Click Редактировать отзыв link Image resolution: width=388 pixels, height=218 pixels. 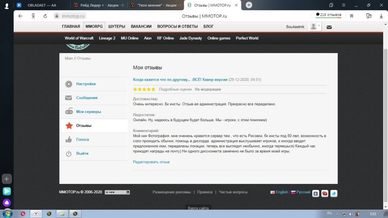coord(151,162)
